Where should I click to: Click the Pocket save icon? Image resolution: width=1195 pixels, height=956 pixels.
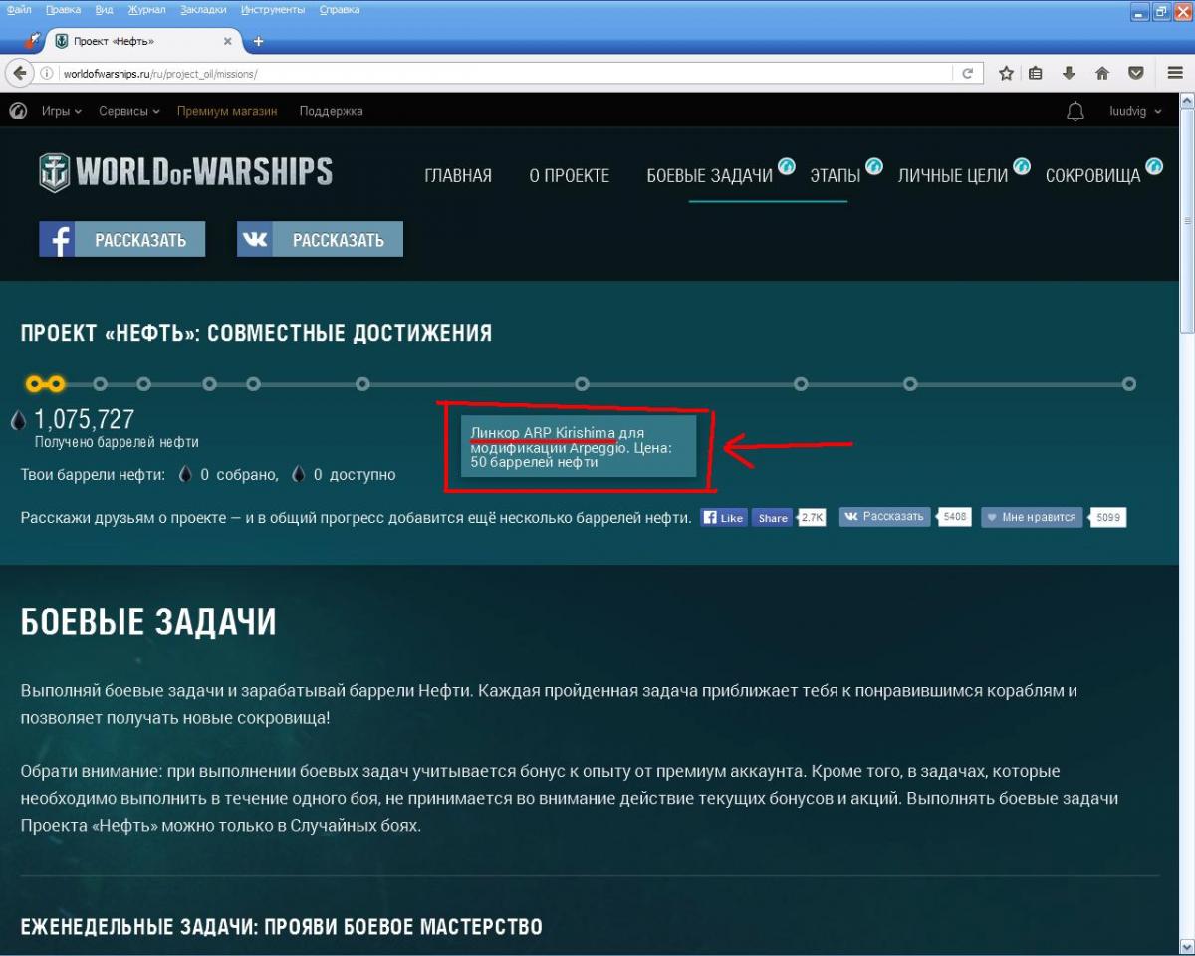pyautogui.click(x=1135, y=73)
